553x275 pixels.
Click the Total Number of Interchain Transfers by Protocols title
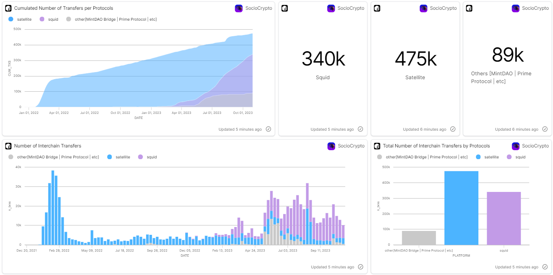click(x=436, y=146)
